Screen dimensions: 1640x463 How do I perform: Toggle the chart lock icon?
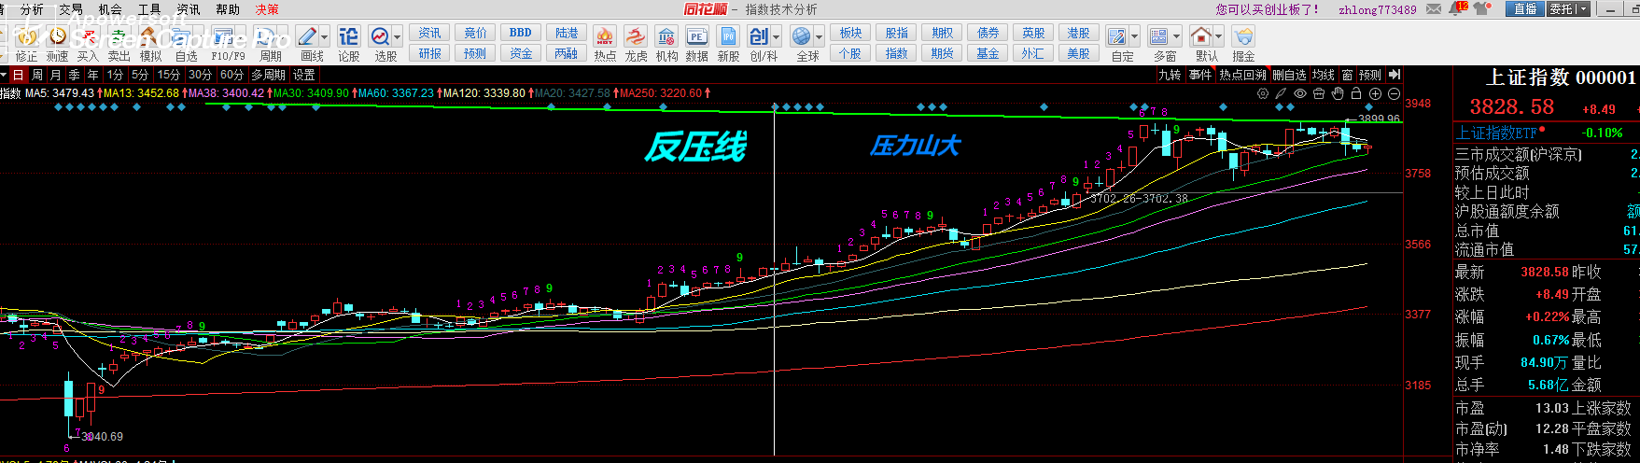pos(1356,93)
